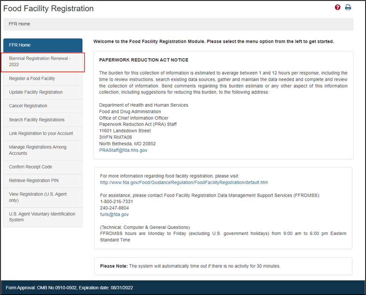Choose View Registration (U.S. Agent only)

(43, 197)
